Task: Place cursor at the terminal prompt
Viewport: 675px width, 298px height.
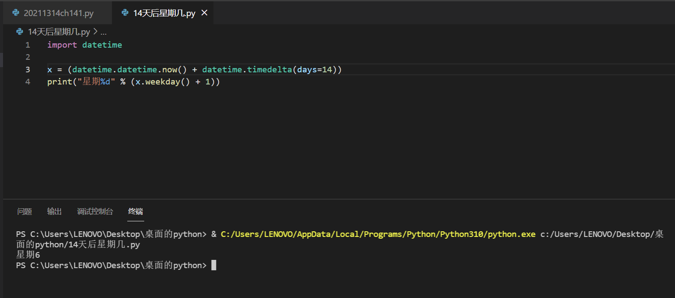Action: [x=213, y=265]
